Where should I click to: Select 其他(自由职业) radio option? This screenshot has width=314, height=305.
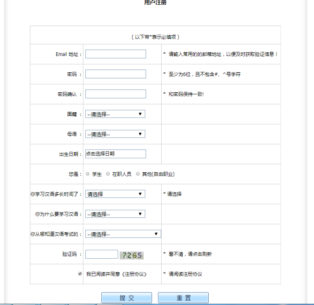coord(138,174)
